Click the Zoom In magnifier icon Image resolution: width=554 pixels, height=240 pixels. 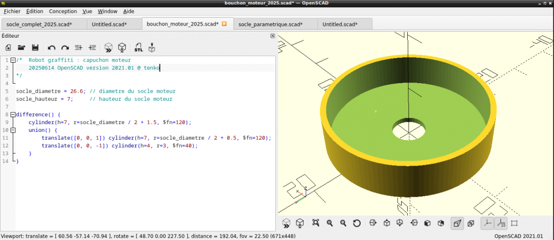330,223
